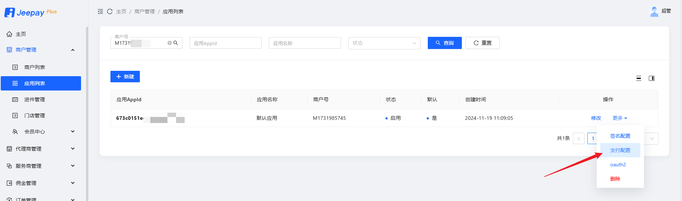The height and width of the screenshot is (201, 682).
Task: Collapse the sidebar menu fold icon
Action: pos(100,11)
